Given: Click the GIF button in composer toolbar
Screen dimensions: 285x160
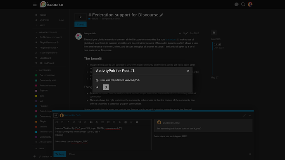Looking at the screenshot, I should pyautogui.click(x=131, y=122).
